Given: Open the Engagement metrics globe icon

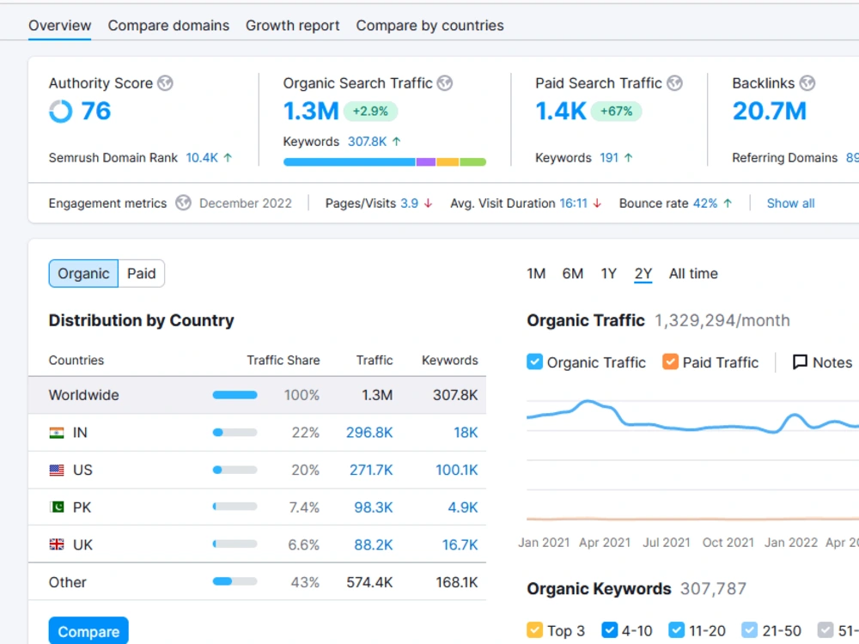Looking at the screenshot, I should (184, 204).
